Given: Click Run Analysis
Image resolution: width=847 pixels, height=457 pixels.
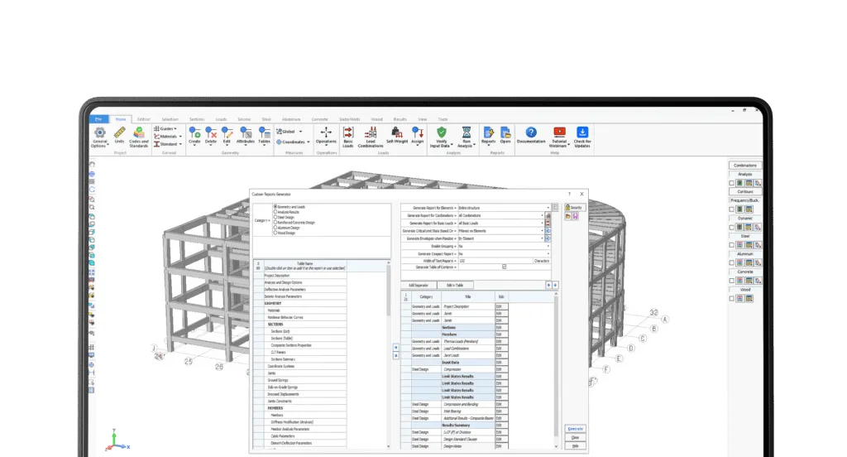Looking at the screenshot, I should [466, 137].
